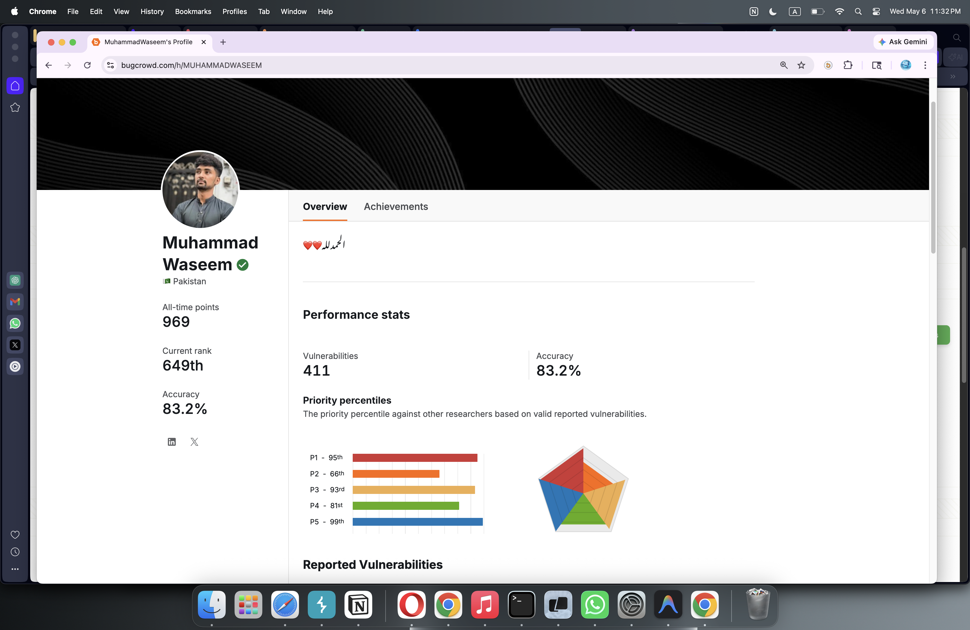Viewport: 970px width, 630px height.
Task: Click the Ask Gemini button
Action: point(903,42)
